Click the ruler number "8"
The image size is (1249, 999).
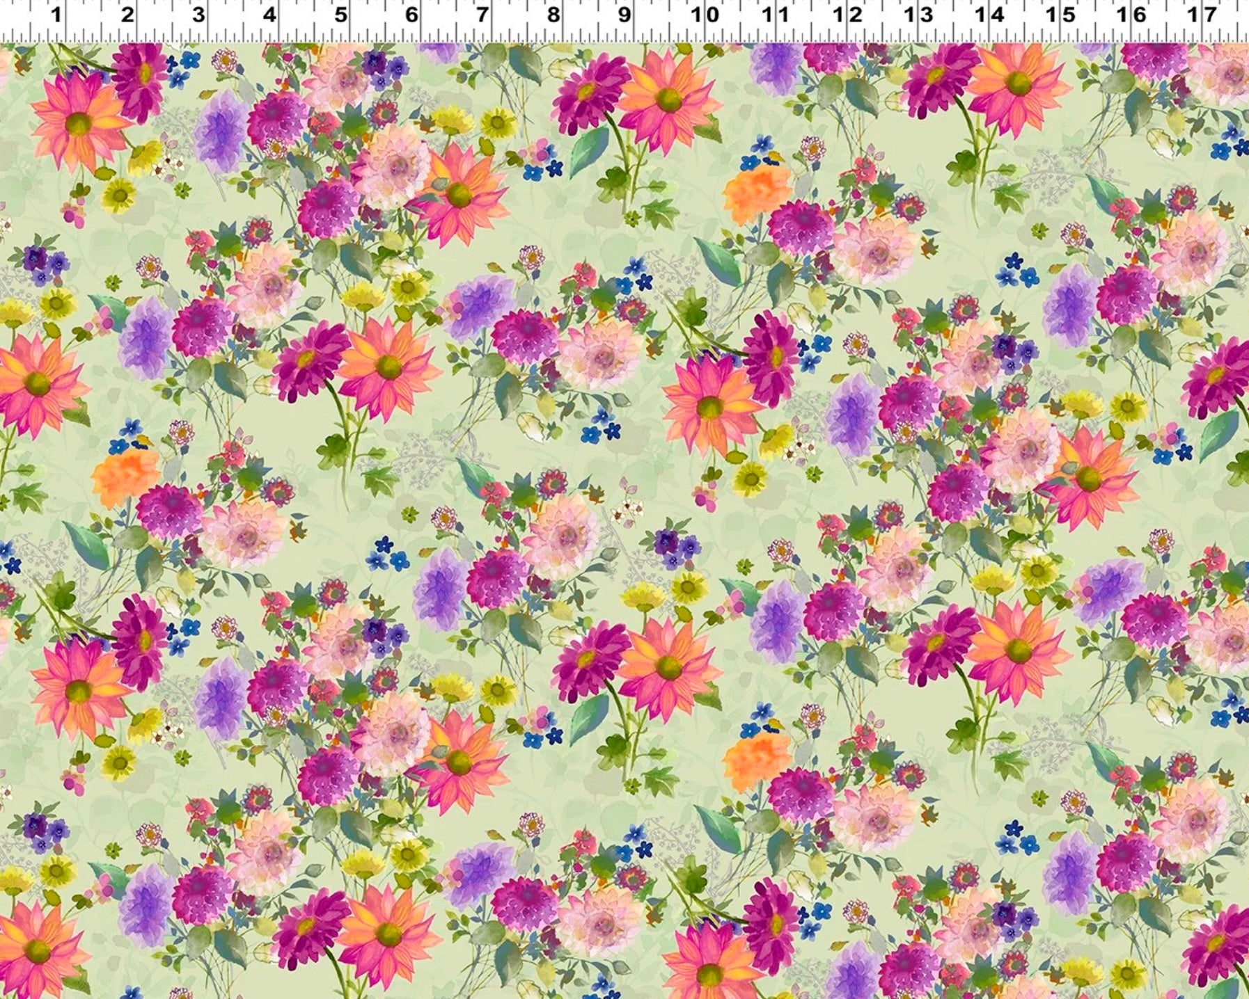pos(553,15)
